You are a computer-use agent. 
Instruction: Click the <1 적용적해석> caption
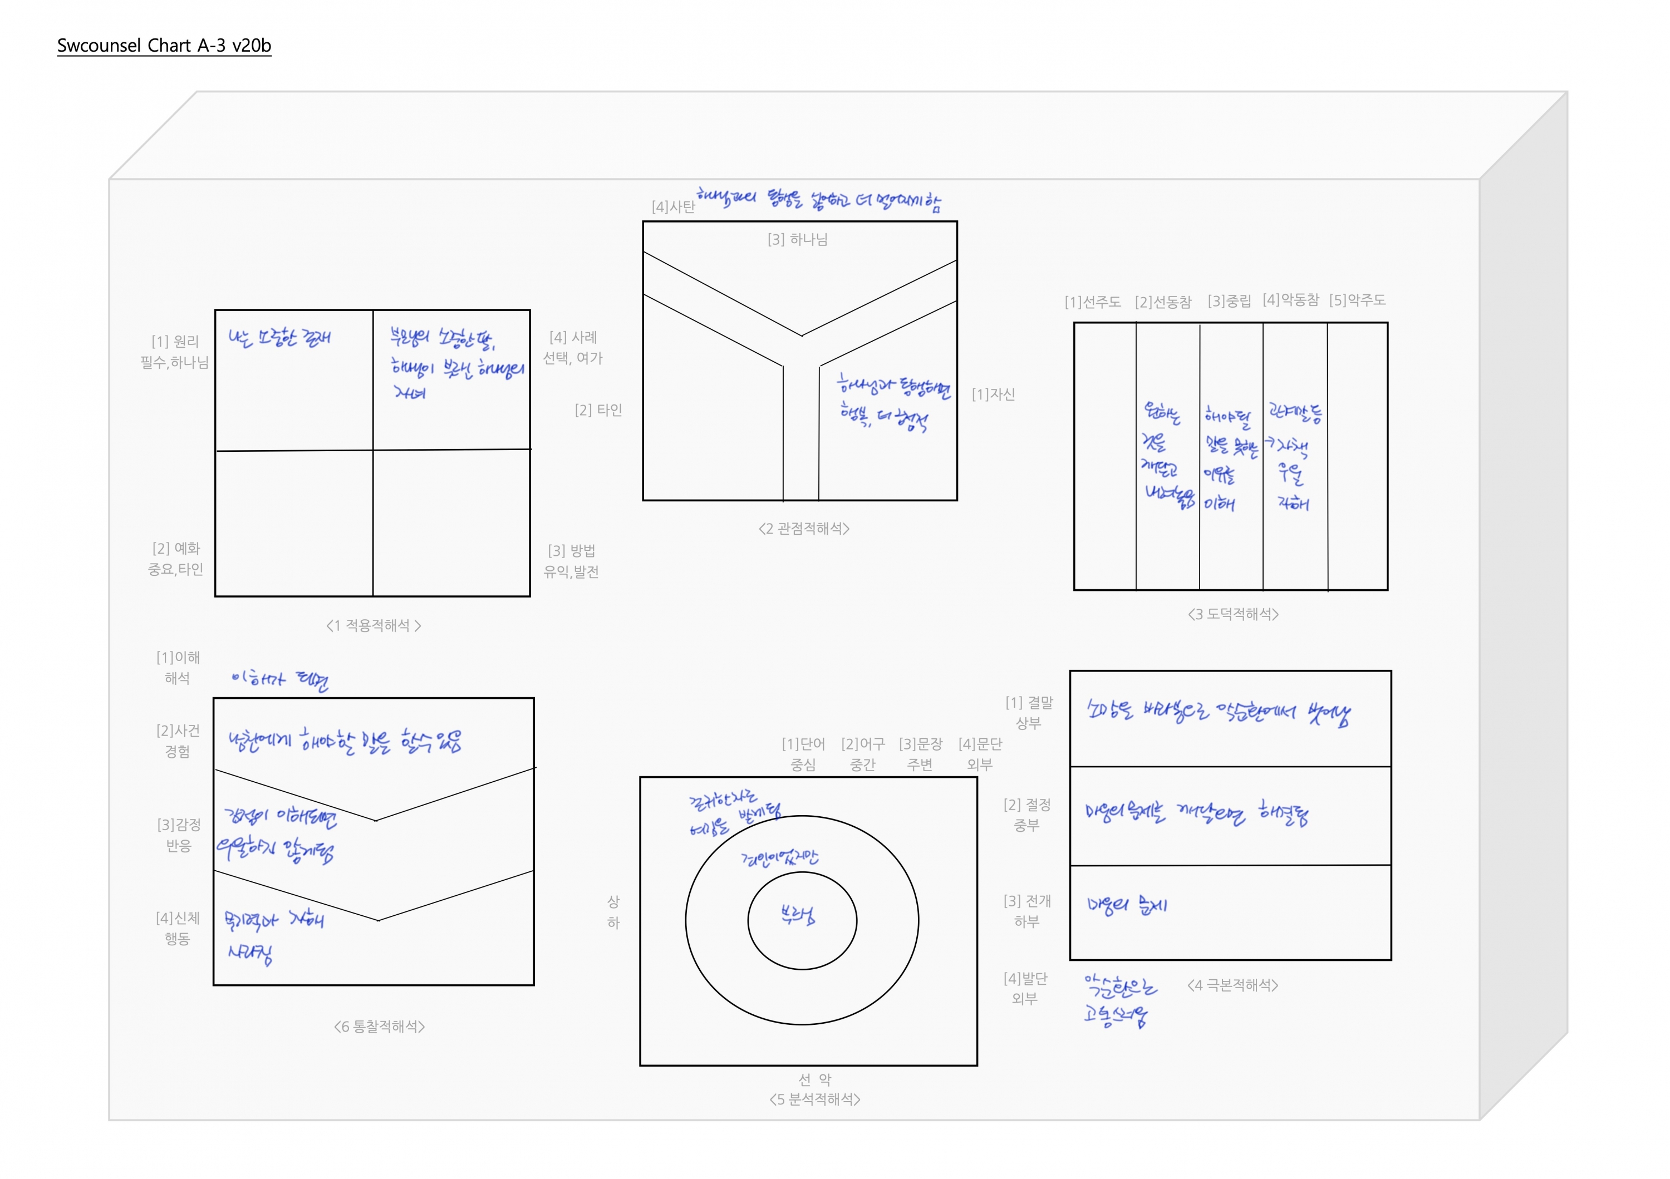[373, 626]
